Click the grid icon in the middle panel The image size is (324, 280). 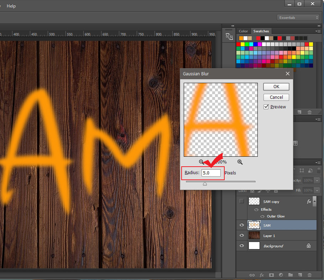[x=296, y=143]
